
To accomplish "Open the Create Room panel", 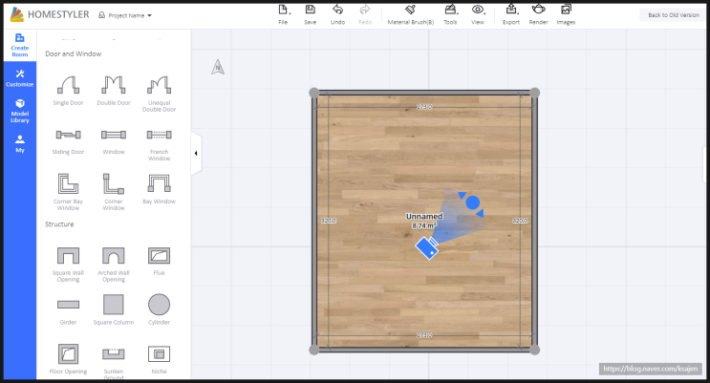I will click(x=20, y=45).
